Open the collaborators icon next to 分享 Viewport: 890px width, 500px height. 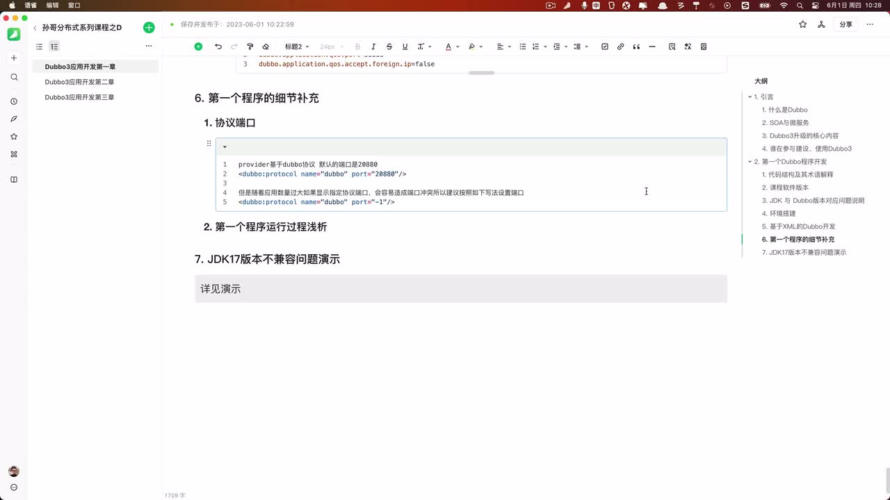click(x=821, y=24)
